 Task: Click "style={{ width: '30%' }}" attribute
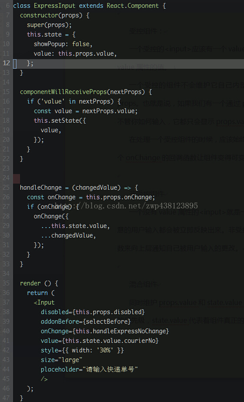(82, 350)
